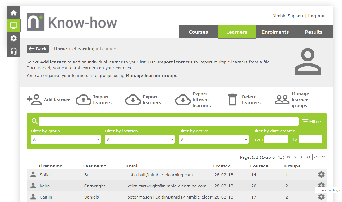Screen dimensions: 342x202
Task: Switch to the Learners tab
Action: click(237, 32)
